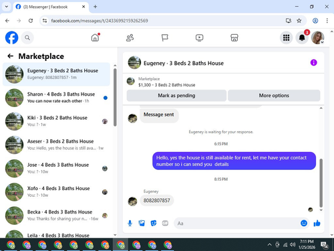Open the Pages flag icon

(164, 37)
